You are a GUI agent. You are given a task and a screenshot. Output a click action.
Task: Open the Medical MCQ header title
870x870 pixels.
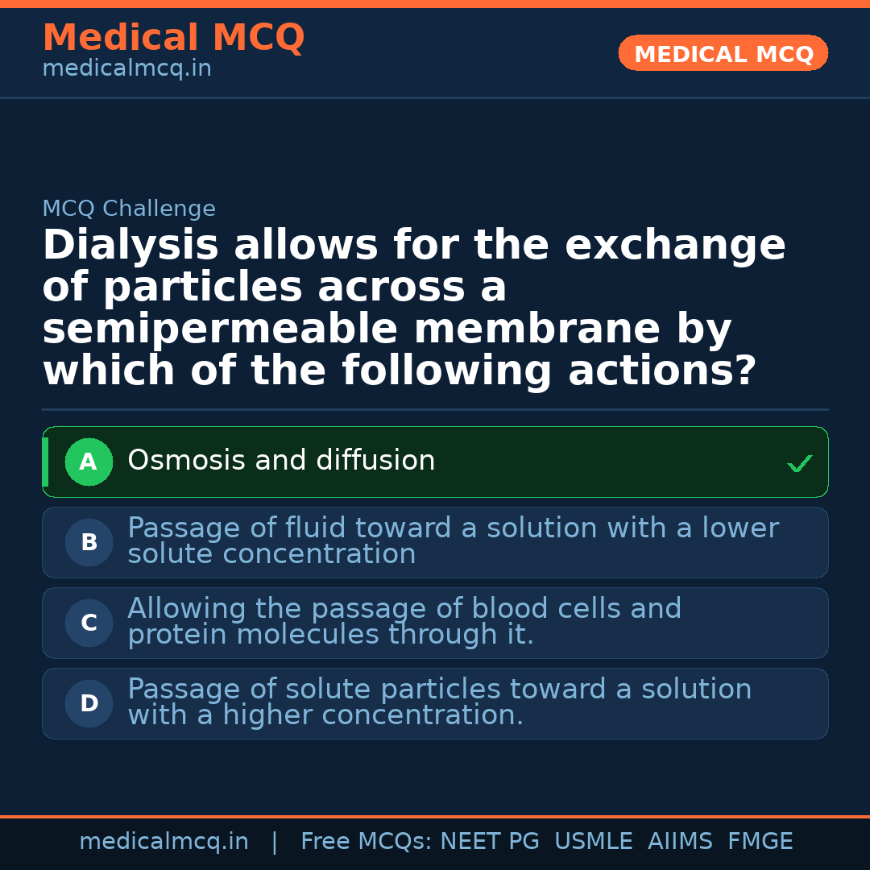click(173, 38)
